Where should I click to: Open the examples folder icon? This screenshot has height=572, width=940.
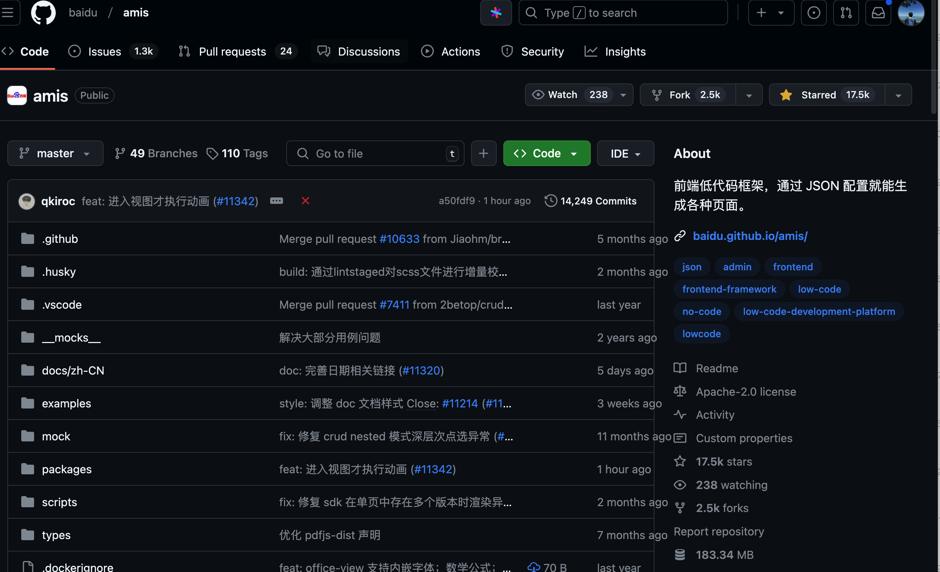[x=27, y=403]
